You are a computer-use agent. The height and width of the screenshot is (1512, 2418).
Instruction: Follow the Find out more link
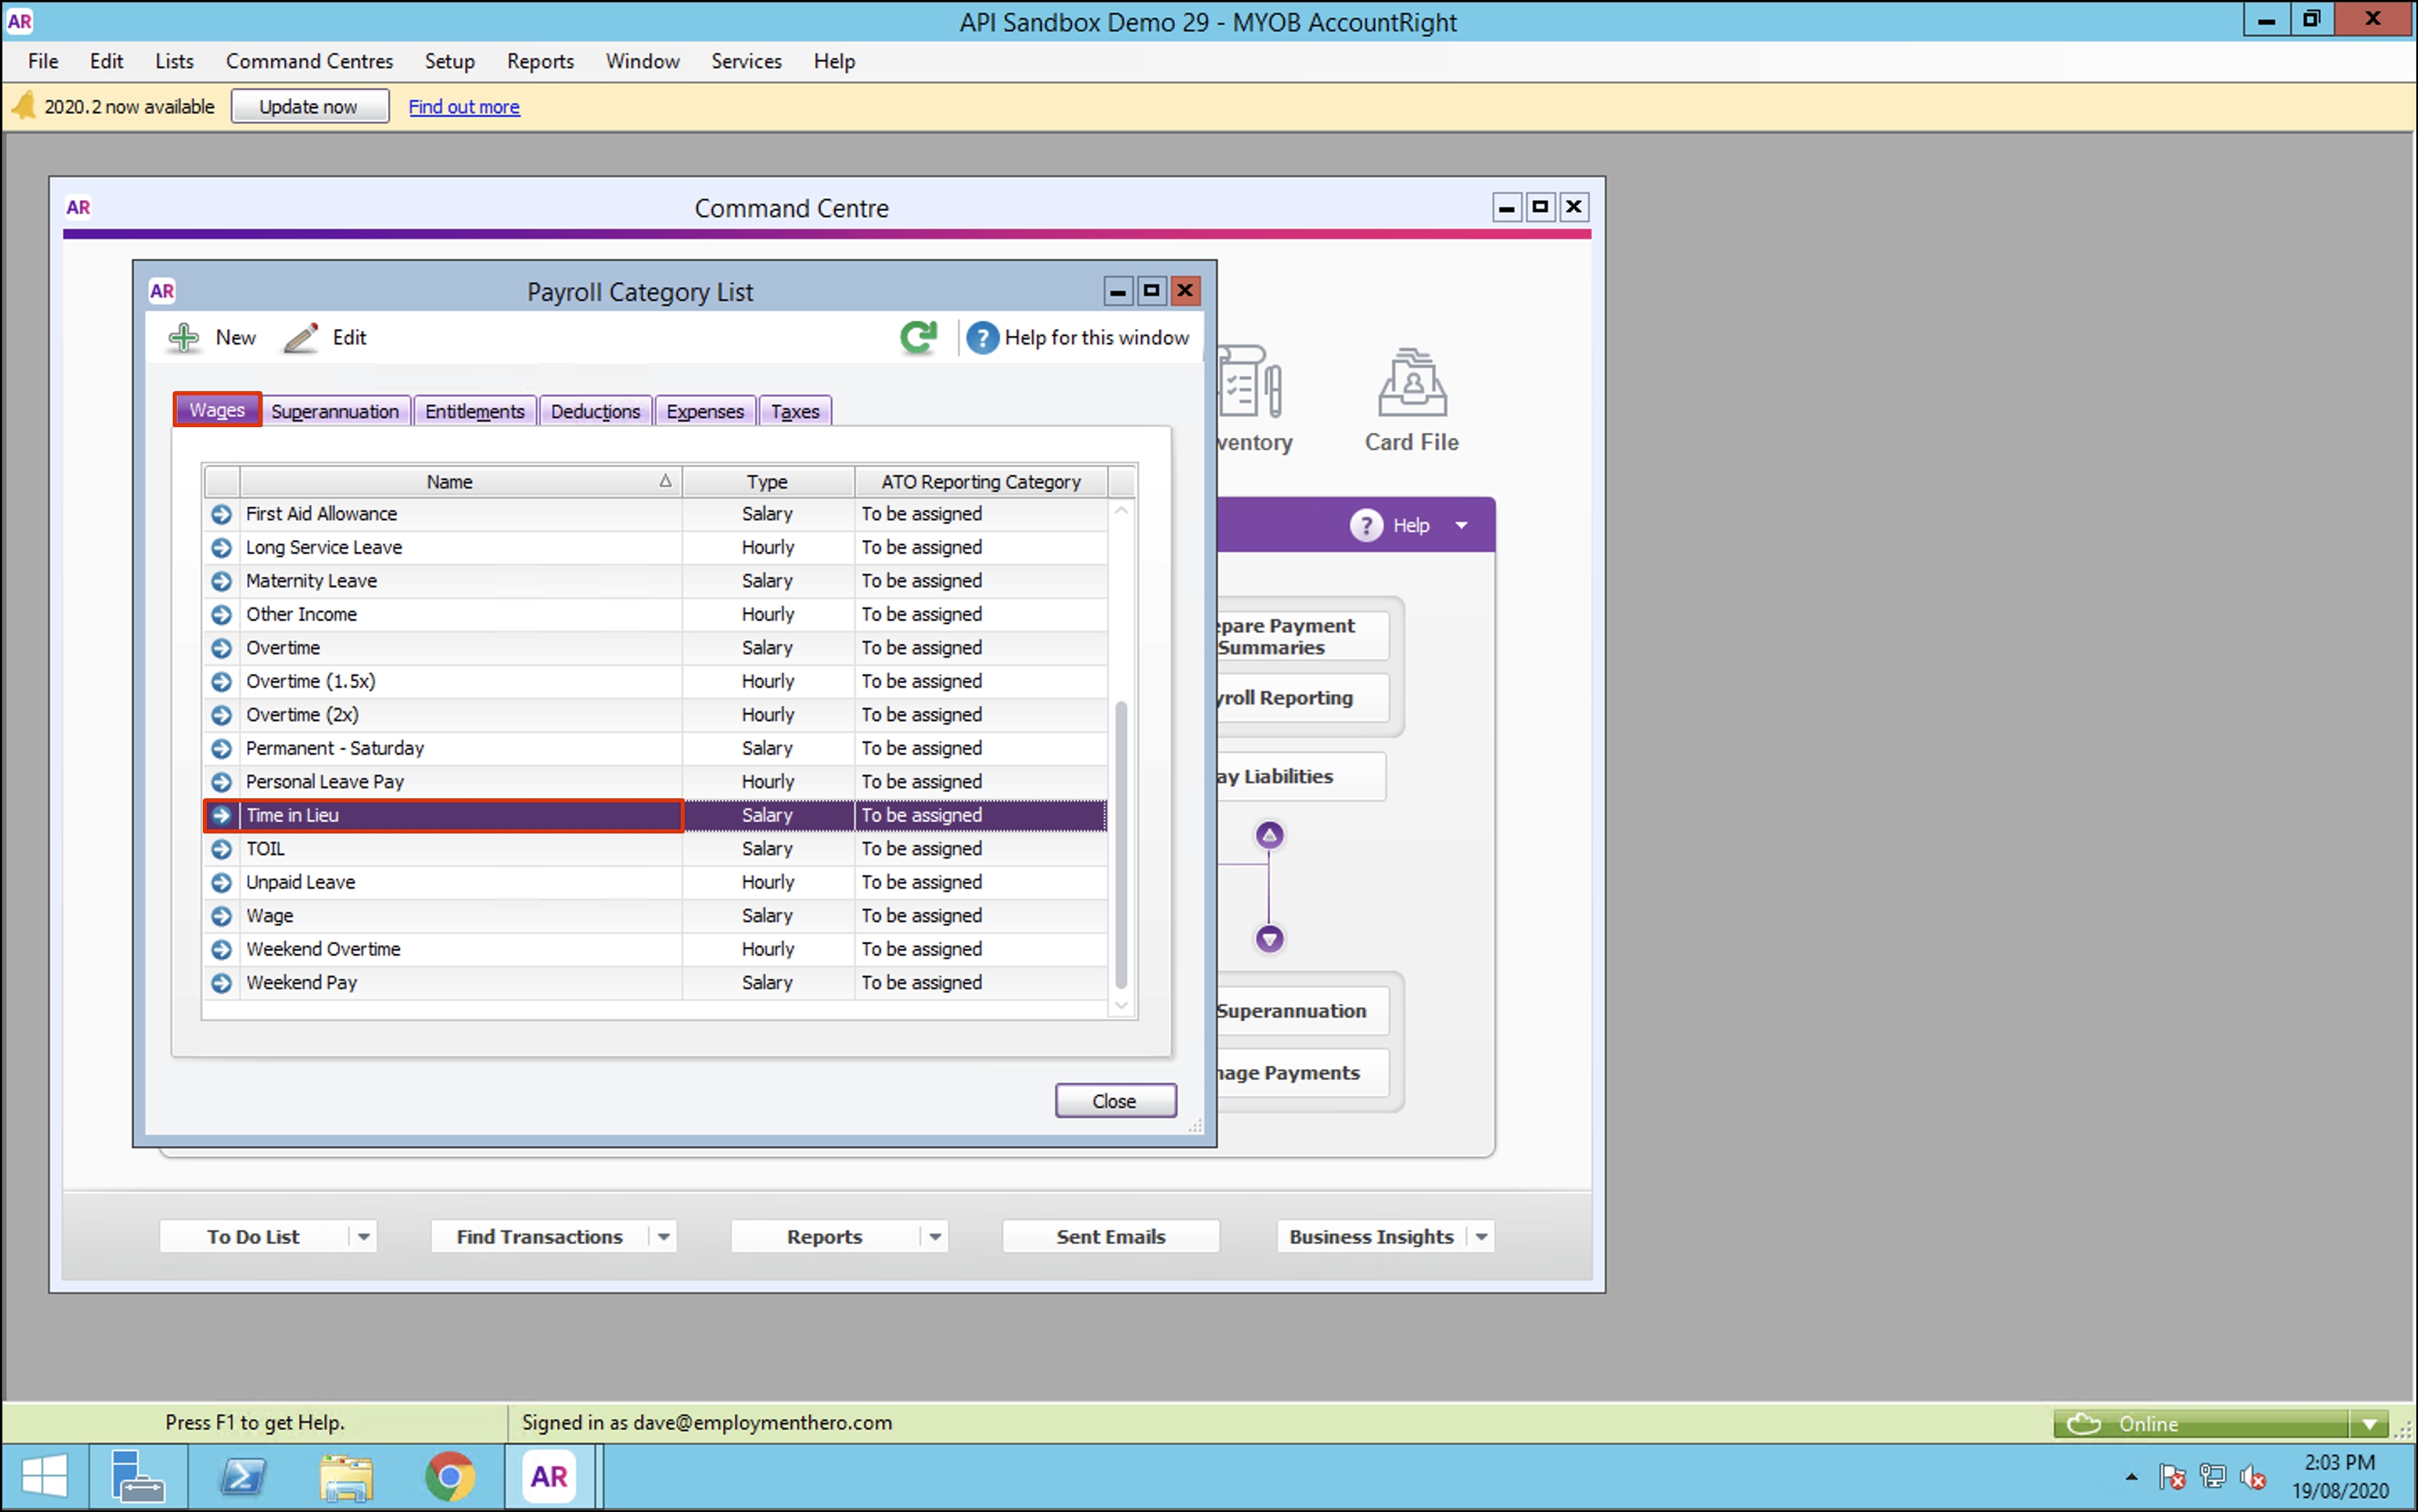tap(463, 107)
